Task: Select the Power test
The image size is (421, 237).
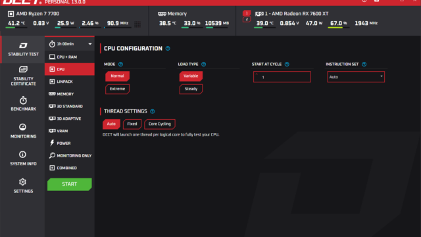Action: point(70,144)
